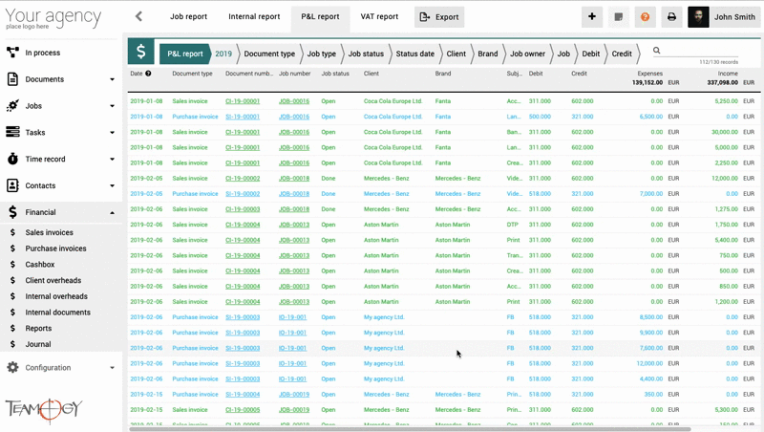Viewport: 764px width, 432px height.
Task: Sort by the Client column header
Action: point(371,74)
